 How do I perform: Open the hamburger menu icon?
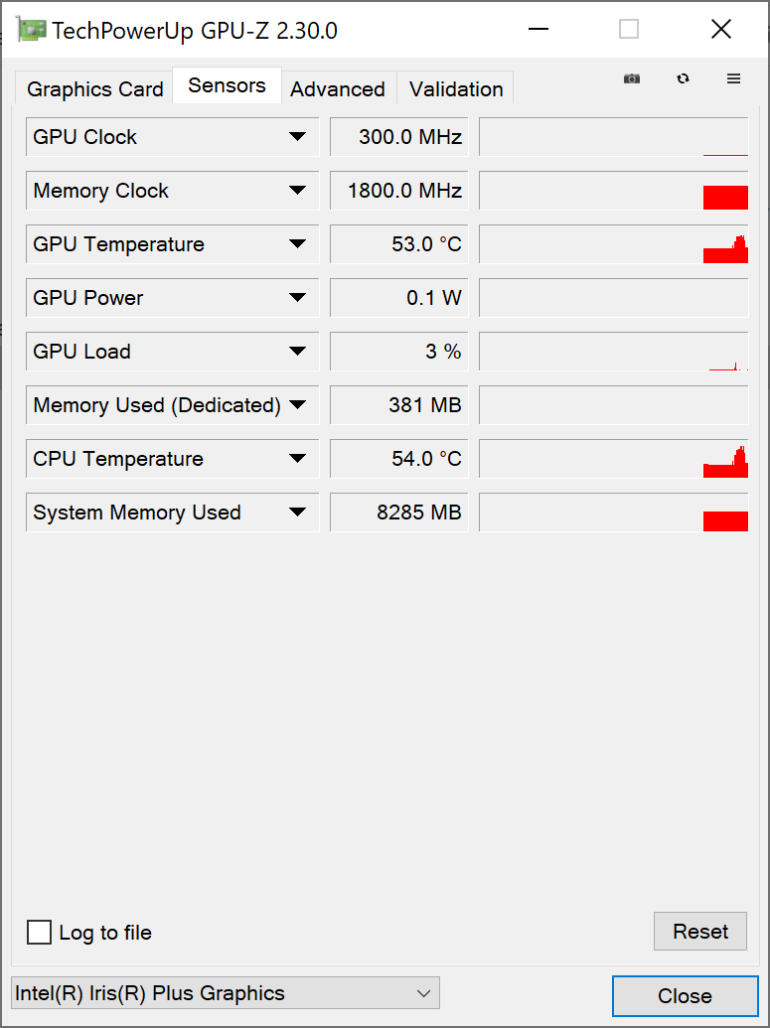(x=734, y=78)
